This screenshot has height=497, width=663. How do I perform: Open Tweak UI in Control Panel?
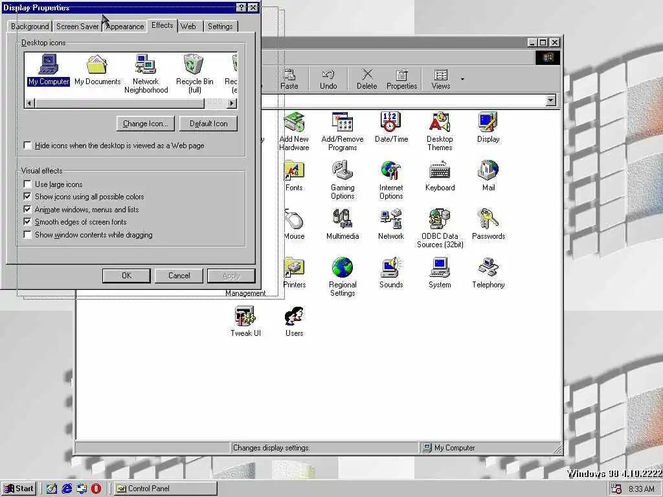point(245,322)
